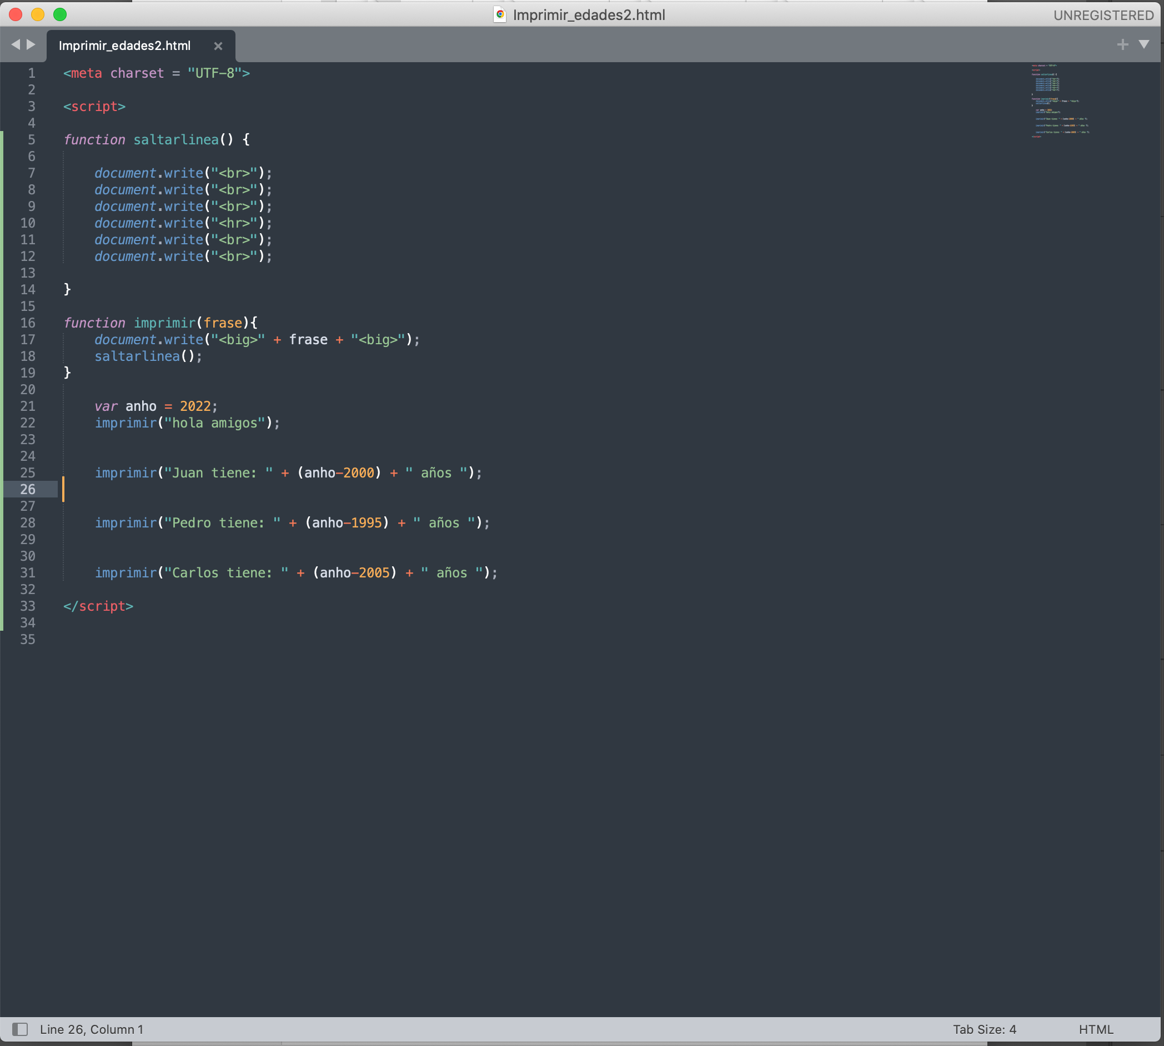Click line number 5 in gutter
This screenshot has width=1164, height=1046.
point(32,140)
